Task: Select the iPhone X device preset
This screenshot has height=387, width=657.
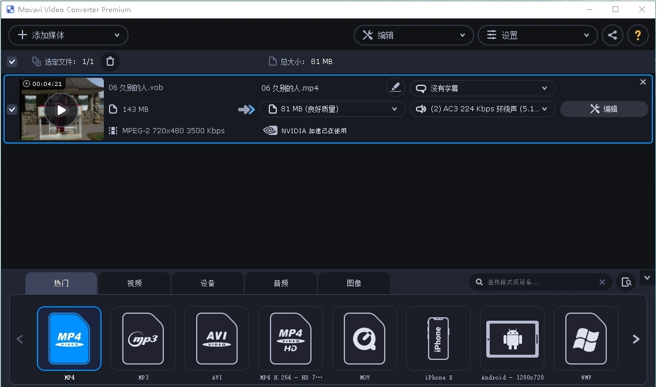Action: [438, 339]
